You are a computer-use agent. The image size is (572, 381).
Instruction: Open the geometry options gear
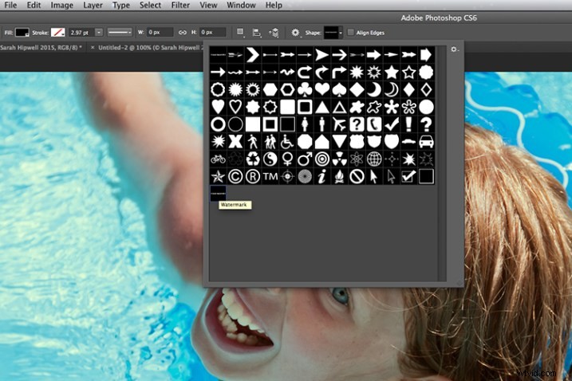(x=295, y=33)
